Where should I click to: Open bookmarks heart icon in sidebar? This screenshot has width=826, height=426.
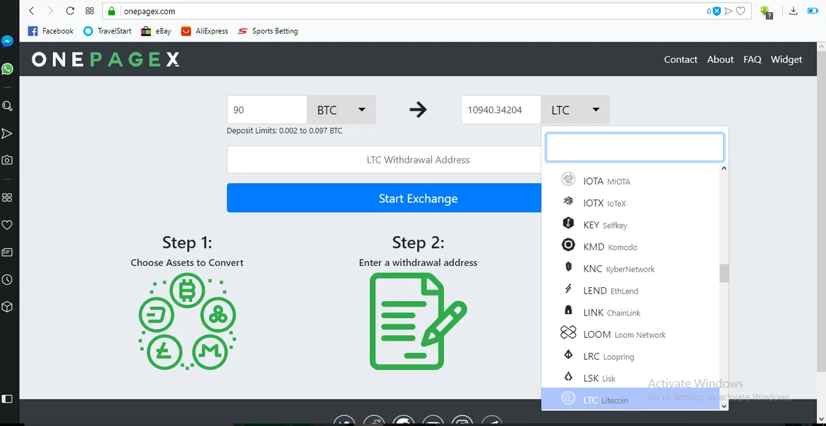pos(7,225)
